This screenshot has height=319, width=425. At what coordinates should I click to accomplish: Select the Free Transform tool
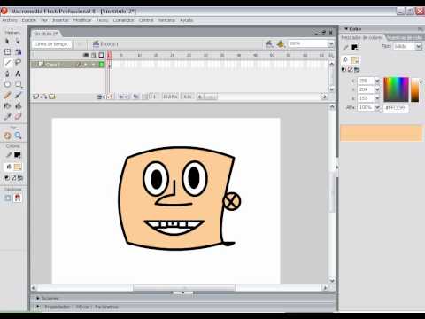[x=7, y=52]
